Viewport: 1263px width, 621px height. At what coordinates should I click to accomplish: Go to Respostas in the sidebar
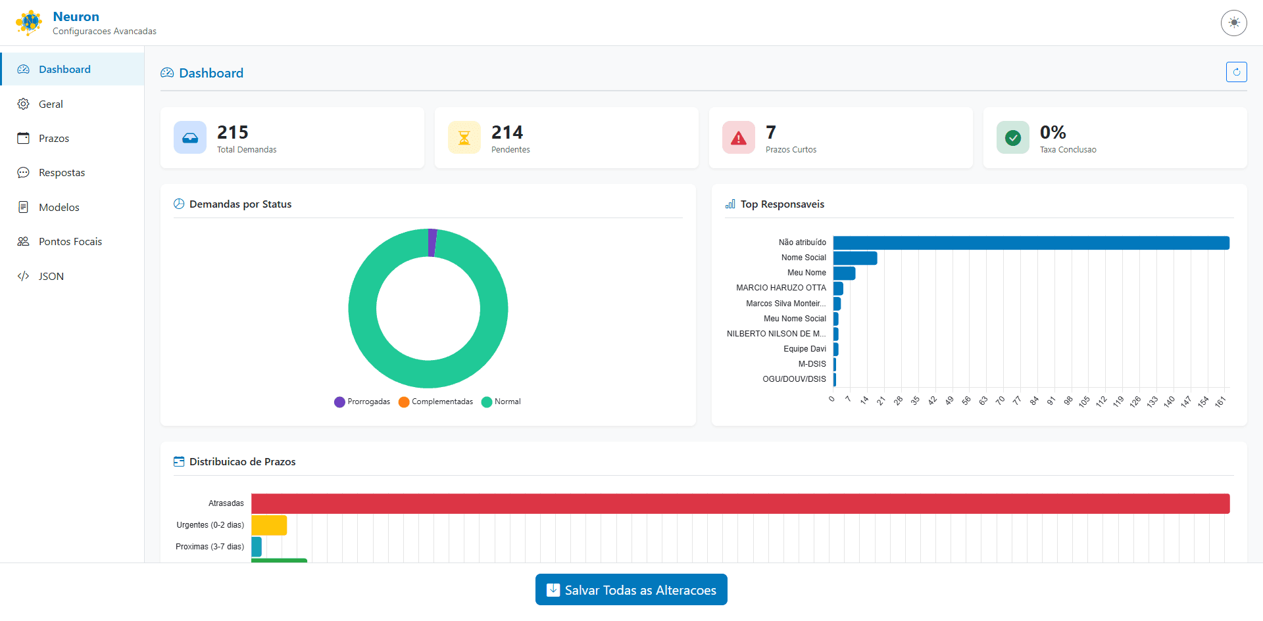61,173
